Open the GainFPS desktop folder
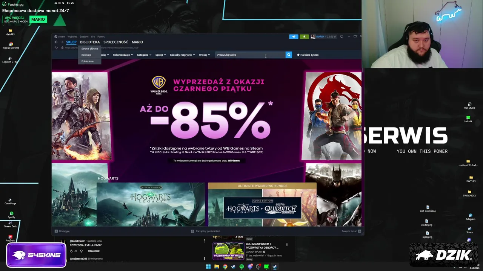 click(x=10, y=32)
